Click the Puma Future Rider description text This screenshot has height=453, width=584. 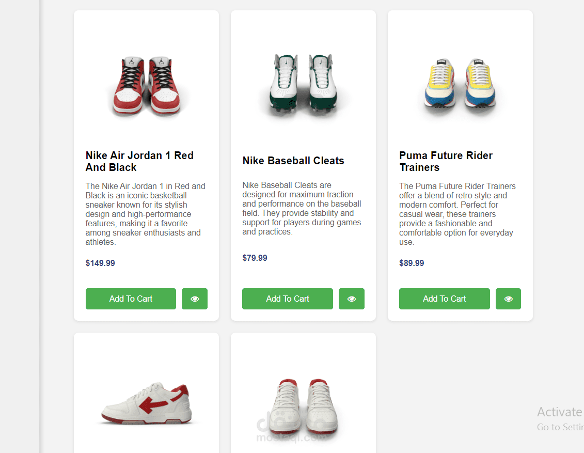click(456, 214)
